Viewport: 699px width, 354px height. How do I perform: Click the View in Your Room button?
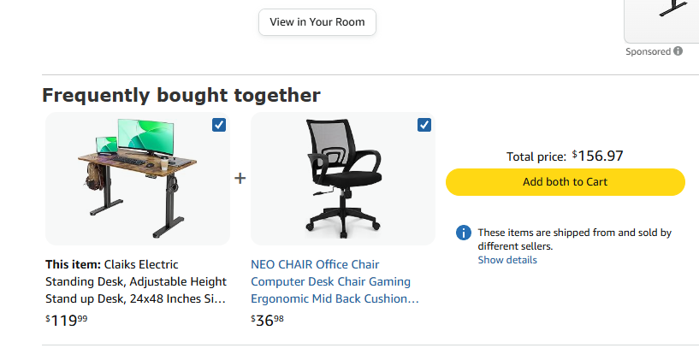pyautogui.click(x=317, y=22)
